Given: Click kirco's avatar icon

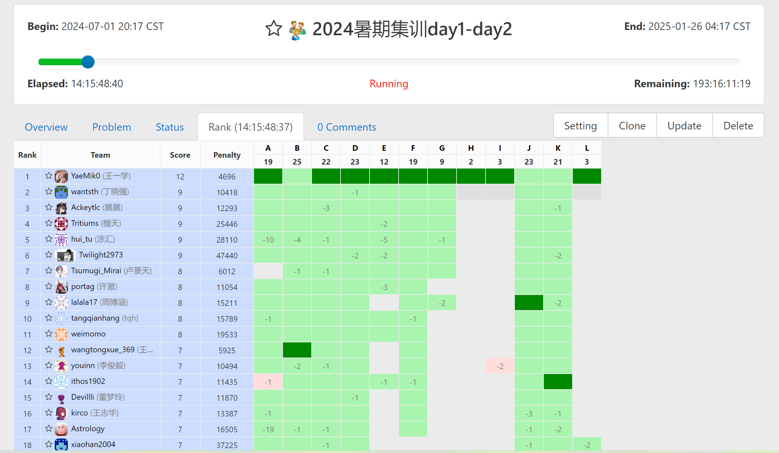Looking at the screenshot, I should click(61, 413).
